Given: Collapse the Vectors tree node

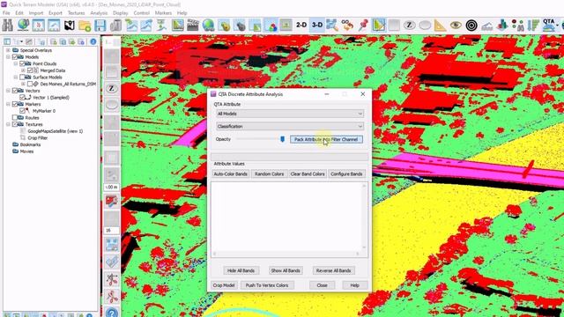Looking at the screenshot, I should [8, 91].
